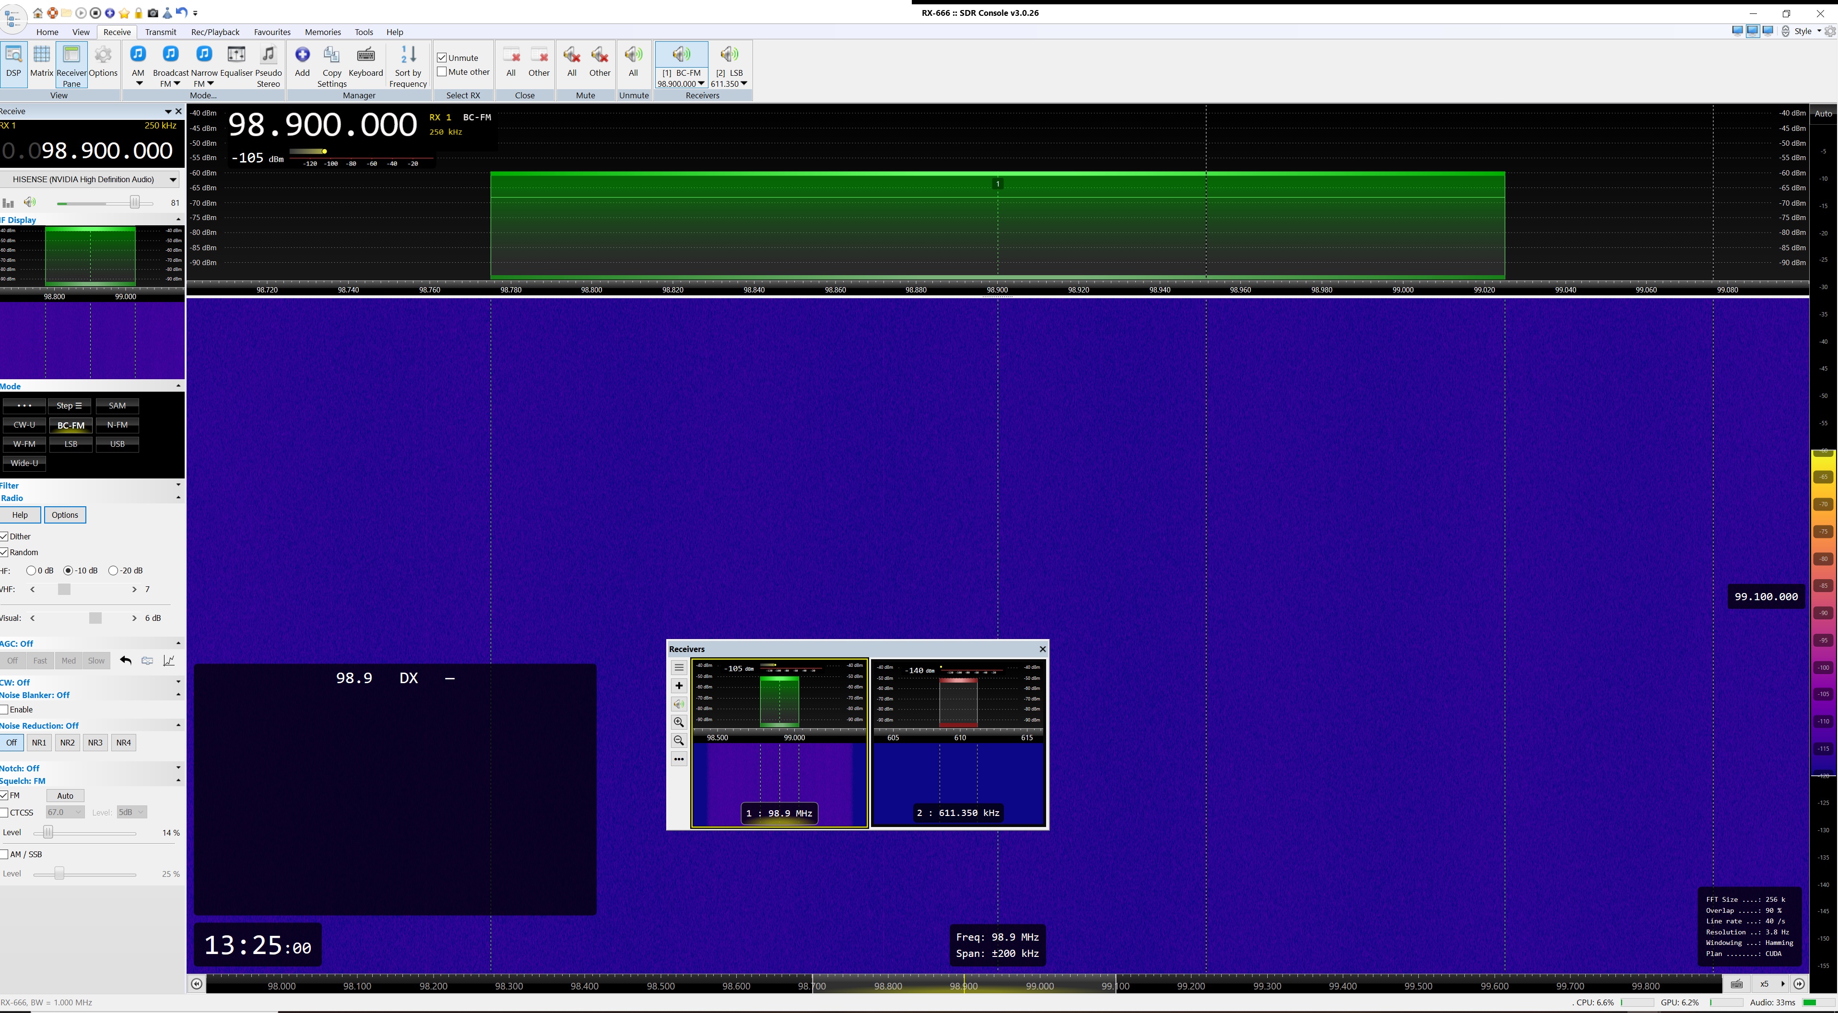Open the Rec/Playback ribbon tab
Image resolution: width=1838 pixels, height=1013 pixels.
click(215, 32)
